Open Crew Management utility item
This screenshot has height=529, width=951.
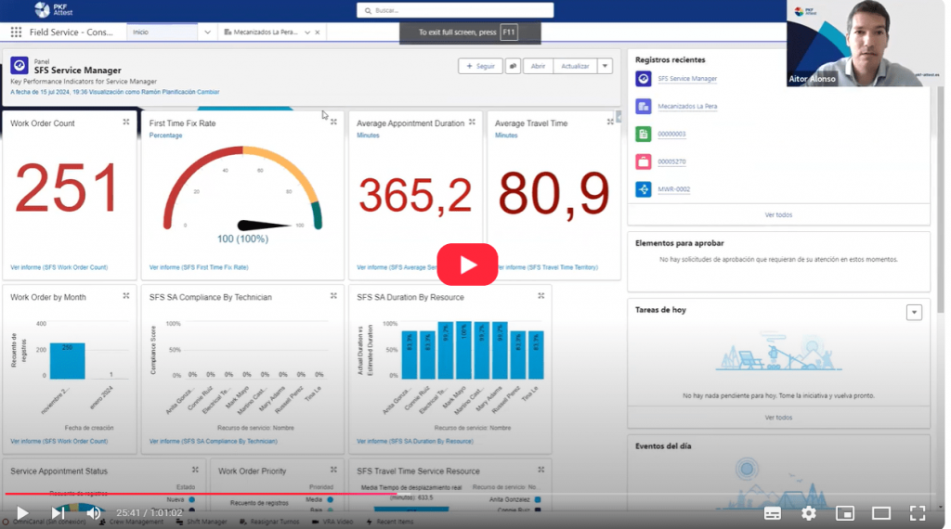coord(132,522)
